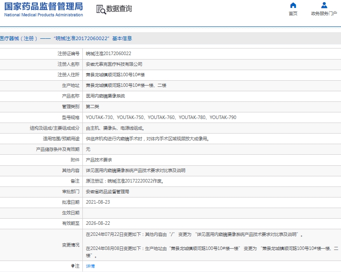The width and height of the screenshot is (341, 272).
Task: Click the 安徽尤泰克医疗科技有限公司 registrant name
Action: 114,64
